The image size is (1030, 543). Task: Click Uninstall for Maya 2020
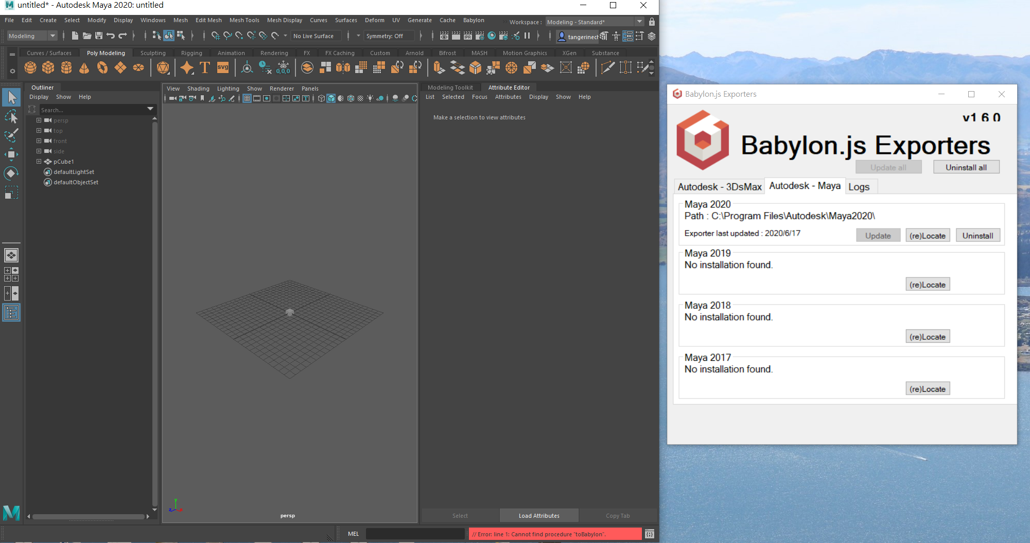[978, 235]
